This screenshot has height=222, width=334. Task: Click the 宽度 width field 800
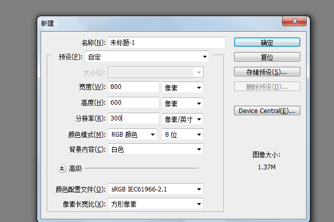click(x=134, y=87)
